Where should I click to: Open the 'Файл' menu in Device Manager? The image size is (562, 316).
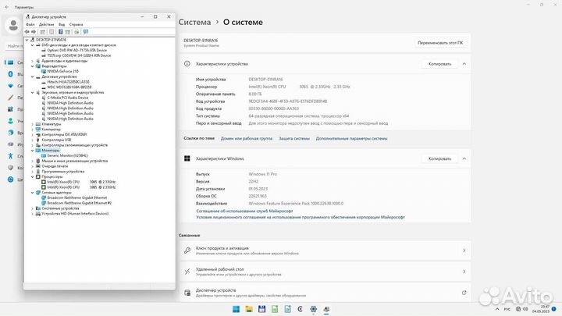(30, 24)
